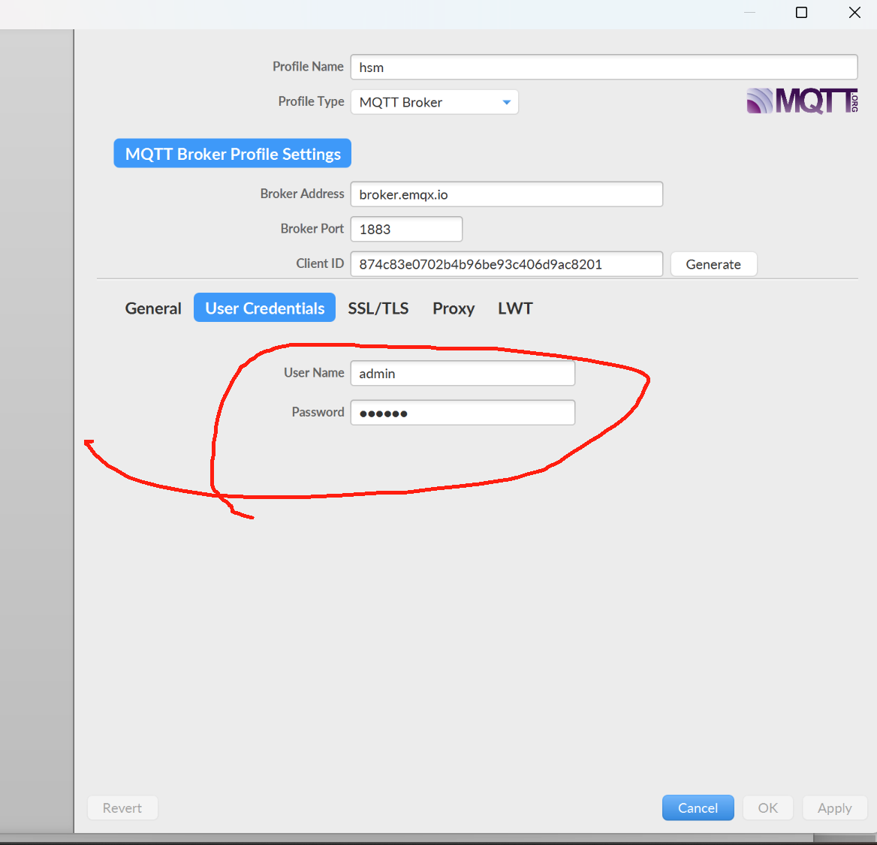Image resolution: width=877 pixels, height=845 pixels.
Task: Click the User Name label
Action: click(314, 373)
